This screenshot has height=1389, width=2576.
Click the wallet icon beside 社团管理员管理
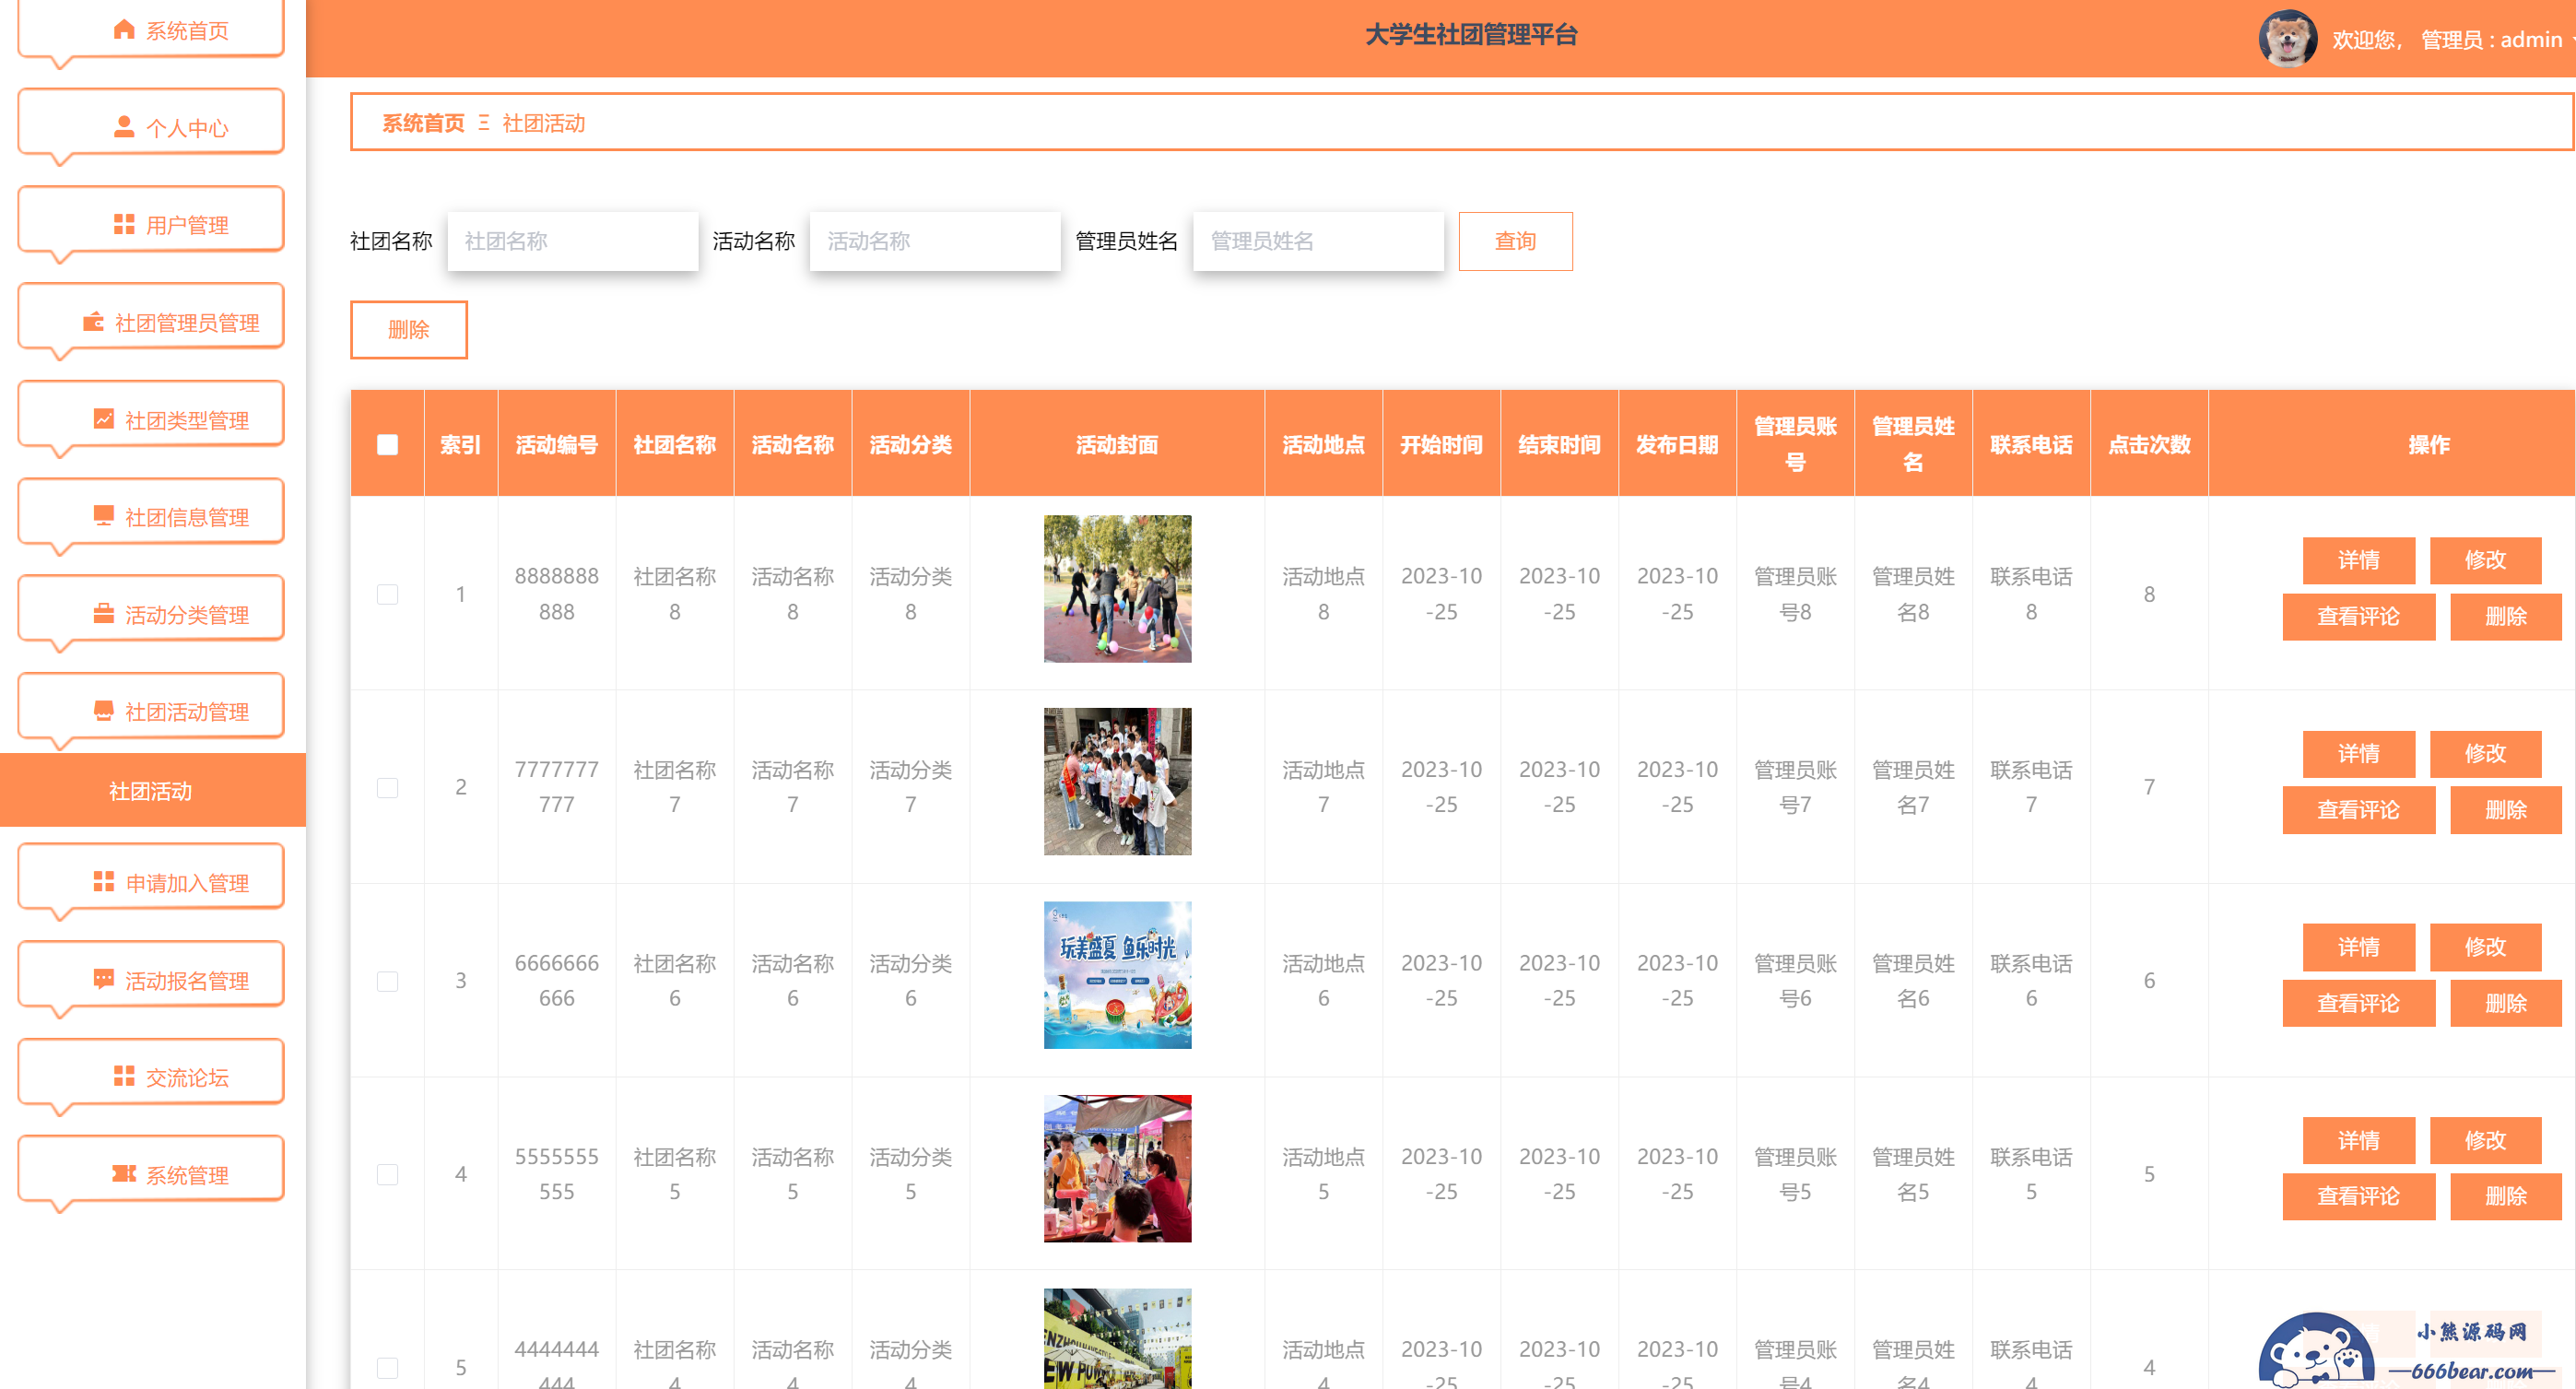[93, 321]
